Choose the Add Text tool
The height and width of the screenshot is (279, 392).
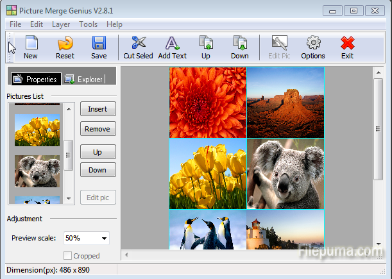172,46
